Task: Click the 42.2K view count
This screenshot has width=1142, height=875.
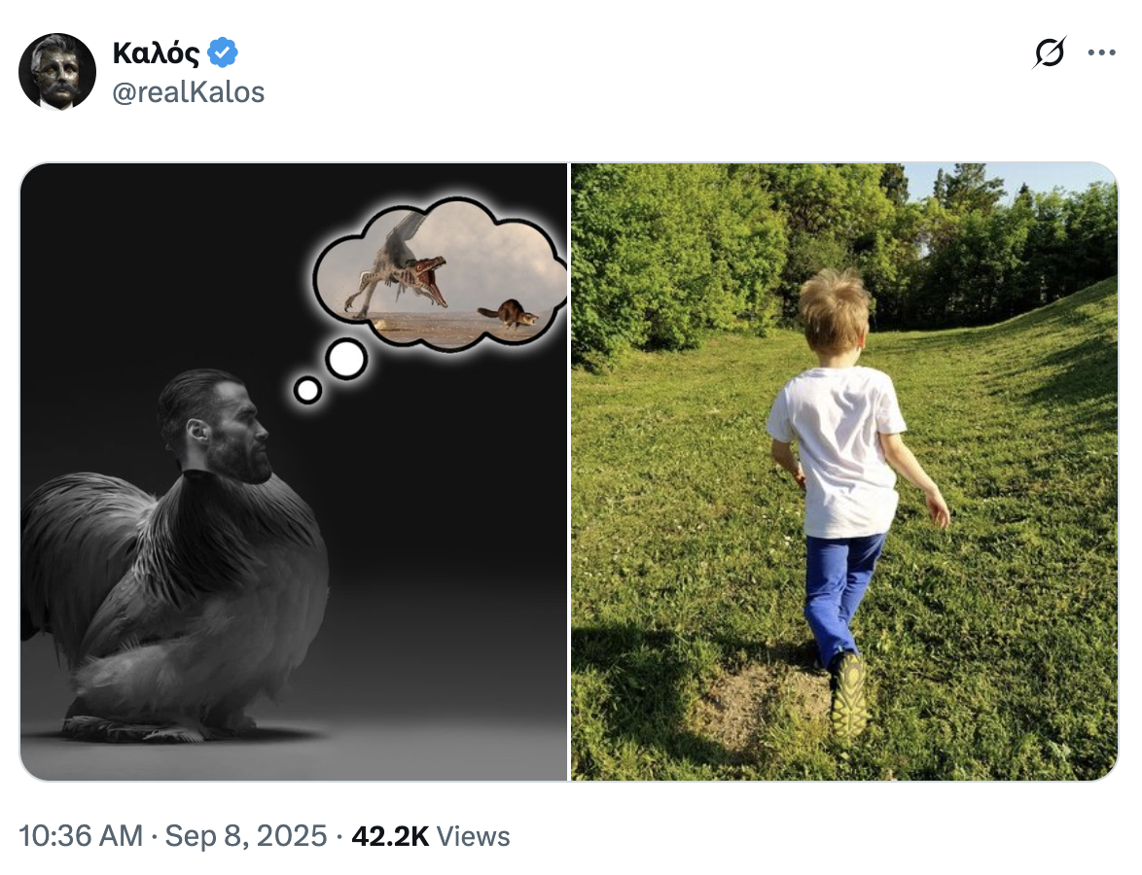Action: tap(389, 836)
